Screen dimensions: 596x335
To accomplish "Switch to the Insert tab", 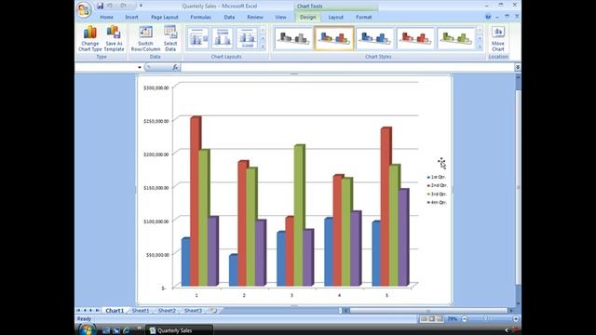I will click(131, 17).
